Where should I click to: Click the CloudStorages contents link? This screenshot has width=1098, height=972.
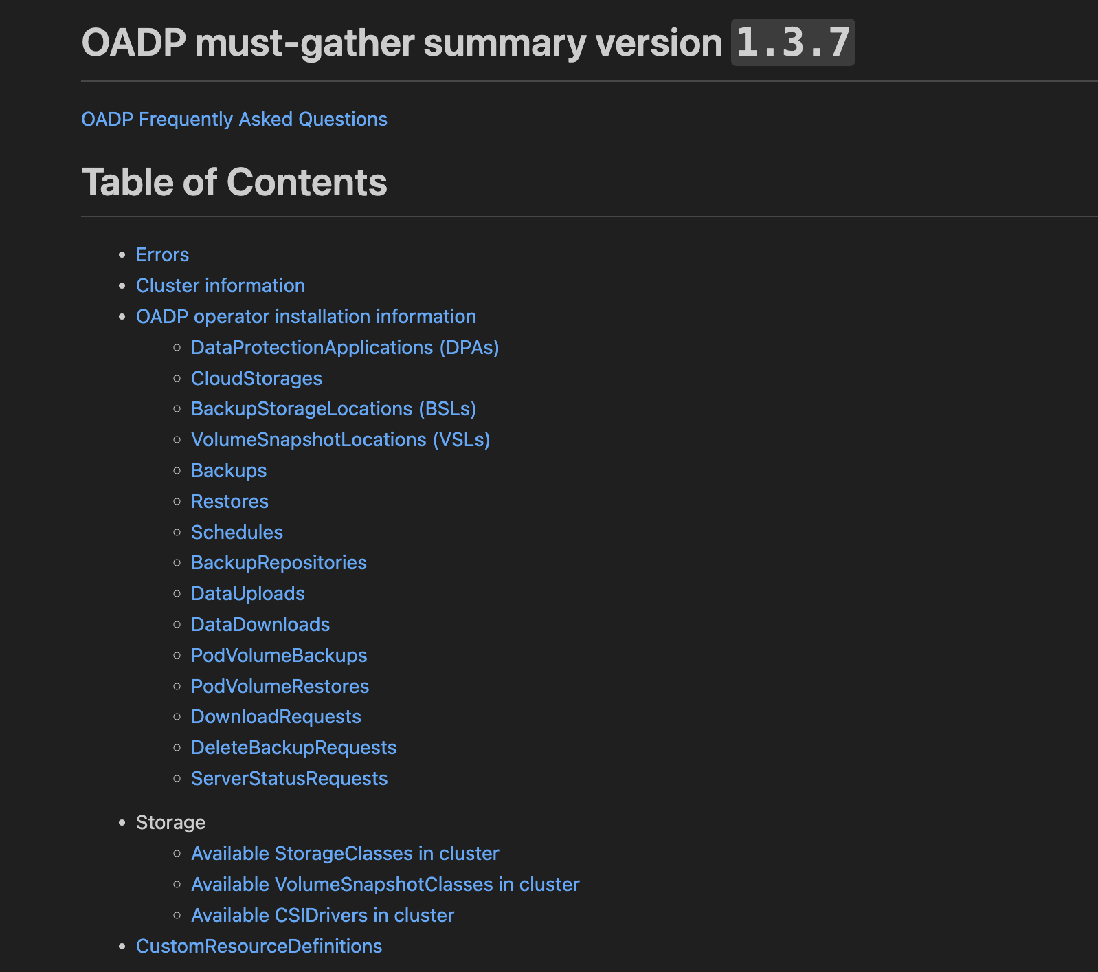[x=256, y=379]
